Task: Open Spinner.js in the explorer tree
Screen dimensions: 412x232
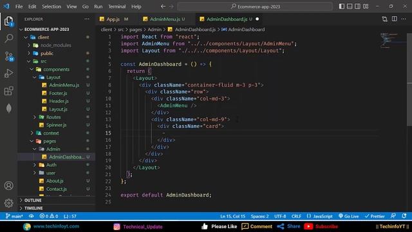Action: click(56, 125)
